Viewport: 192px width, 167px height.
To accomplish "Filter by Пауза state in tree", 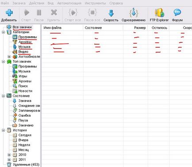I will (x=23, y=120).
